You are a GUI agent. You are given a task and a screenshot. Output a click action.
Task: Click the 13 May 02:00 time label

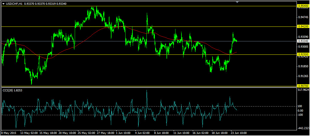(29, 133)
